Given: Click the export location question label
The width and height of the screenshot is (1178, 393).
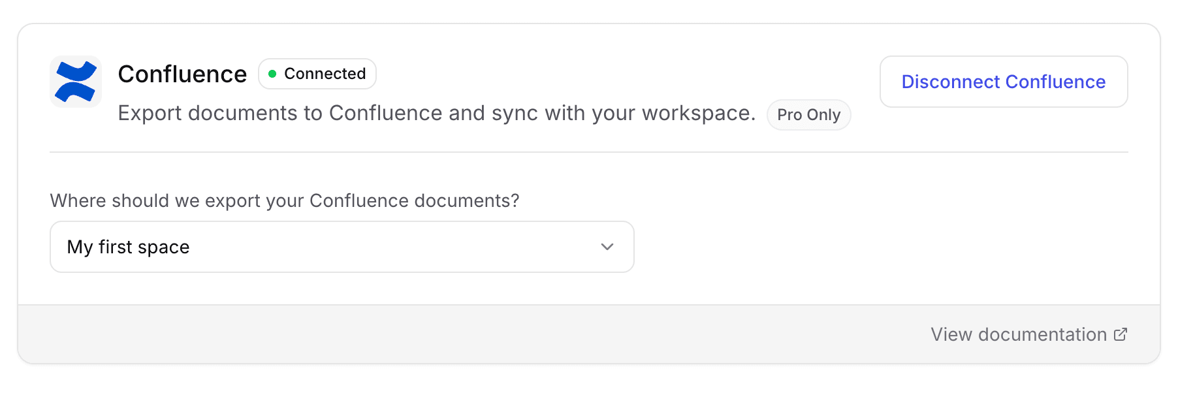Looking at the screenshot, I should (x=285, y=200).
